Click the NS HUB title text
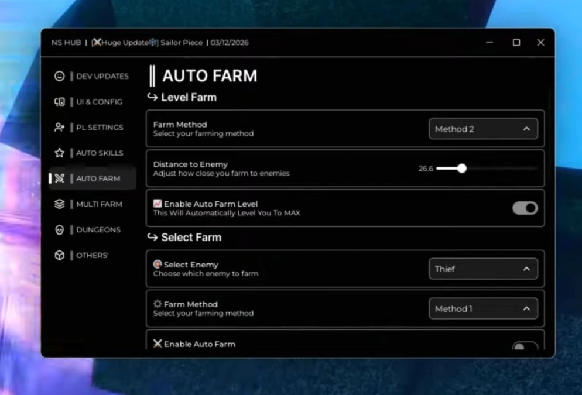Viewport: 582px width, 395px height. tap(66, 42)
